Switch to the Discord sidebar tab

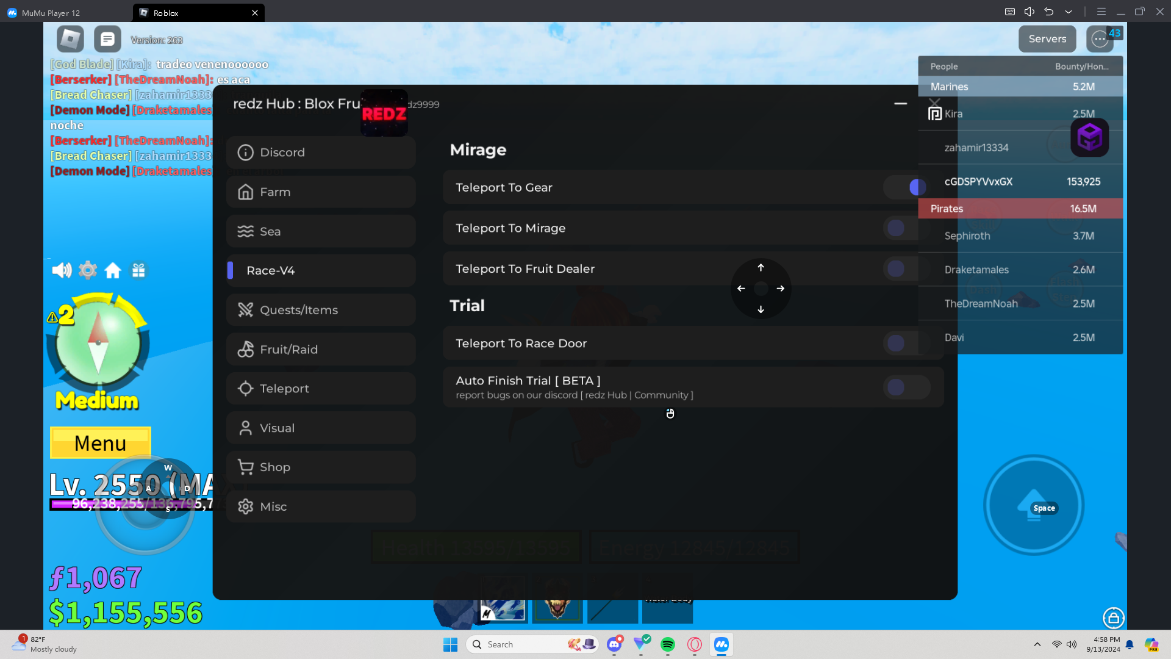point(321,153)
